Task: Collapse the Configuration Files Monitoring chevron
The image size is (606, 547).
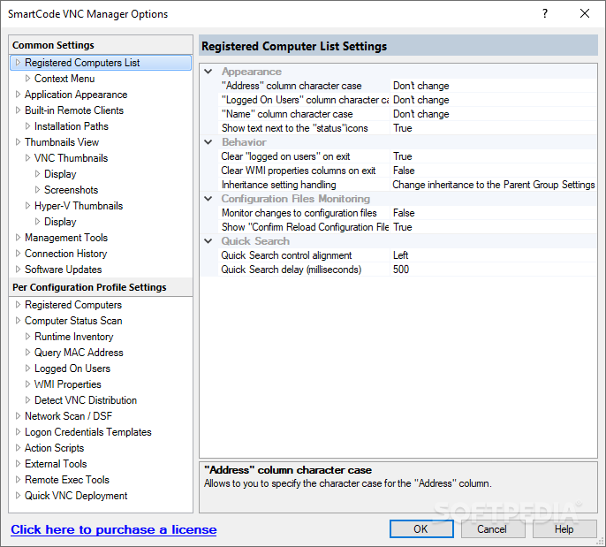Action: click(208, 199)
